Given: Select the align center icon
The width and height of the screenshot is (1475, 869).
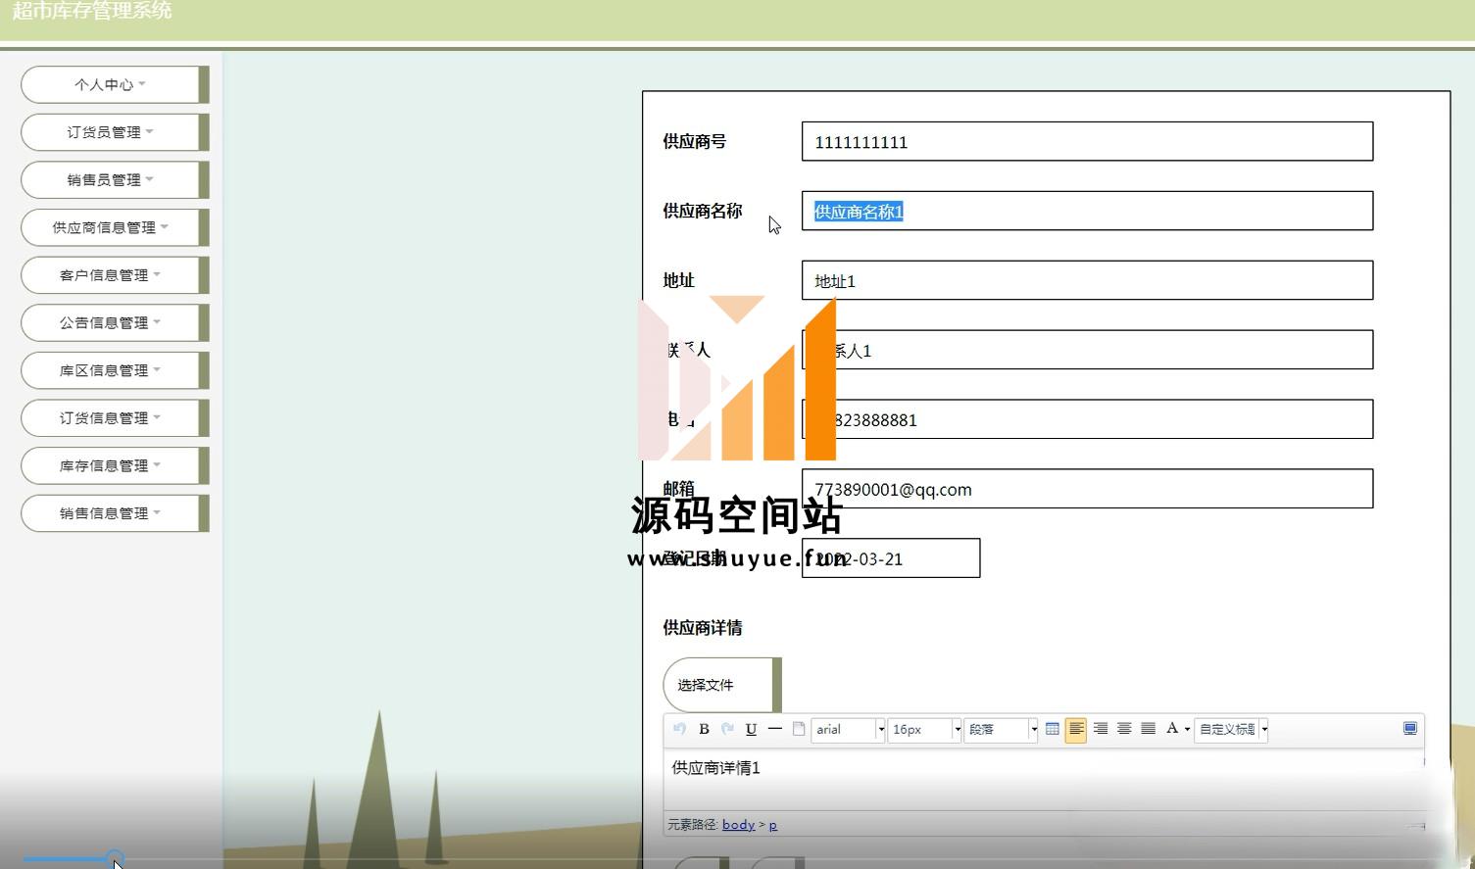Looking at the screenshot, I should click(x=1124, y=729).
